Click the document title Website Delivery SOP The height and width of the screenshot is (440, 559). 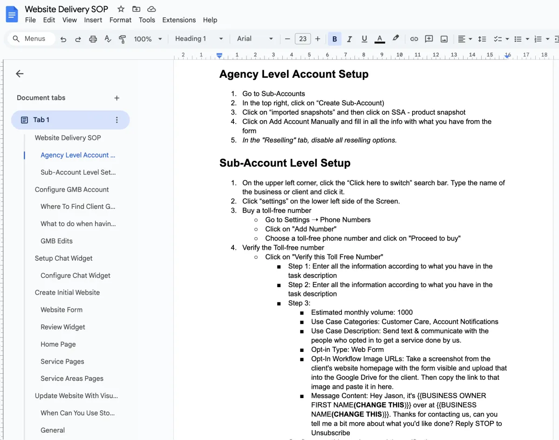[67, 9]
